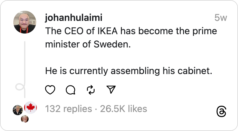Click the smallest replier avatar at the bottom

tap(25, 119)
